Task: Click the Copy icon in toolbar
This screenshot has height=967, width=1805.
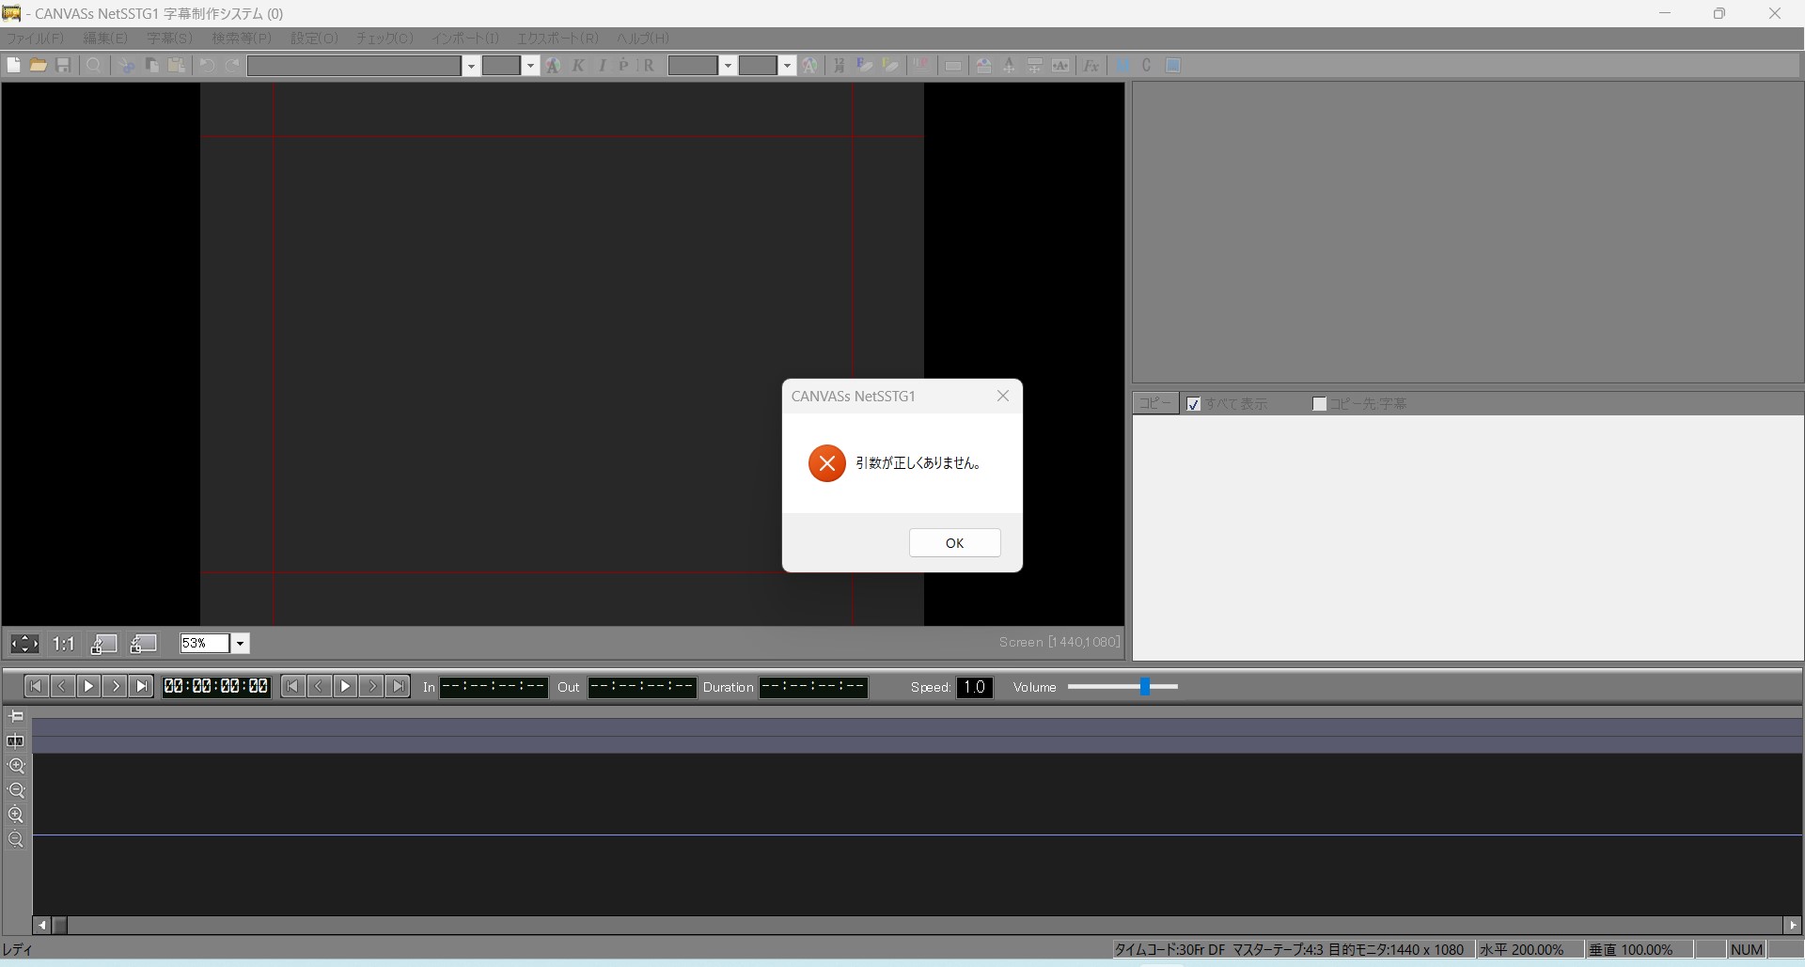Action: (x=151, y=65)
